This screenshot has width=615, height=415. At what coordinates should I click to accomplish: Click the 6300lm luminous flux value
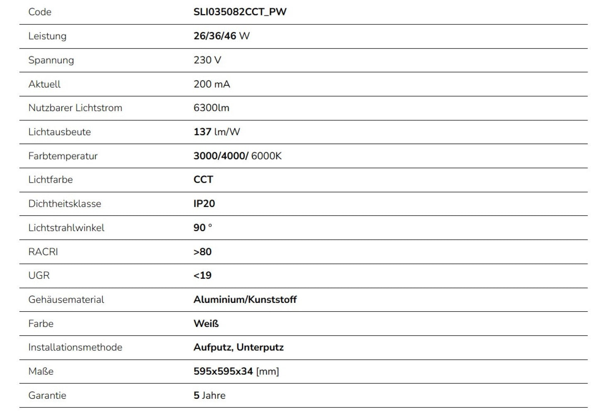coord(211,108)
